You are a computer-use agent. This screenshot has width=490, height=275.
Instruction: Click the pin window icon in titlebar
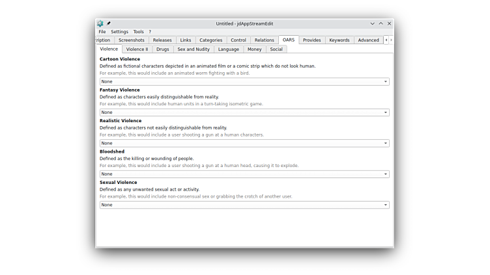pyautogui.click(x=108, y=23)
